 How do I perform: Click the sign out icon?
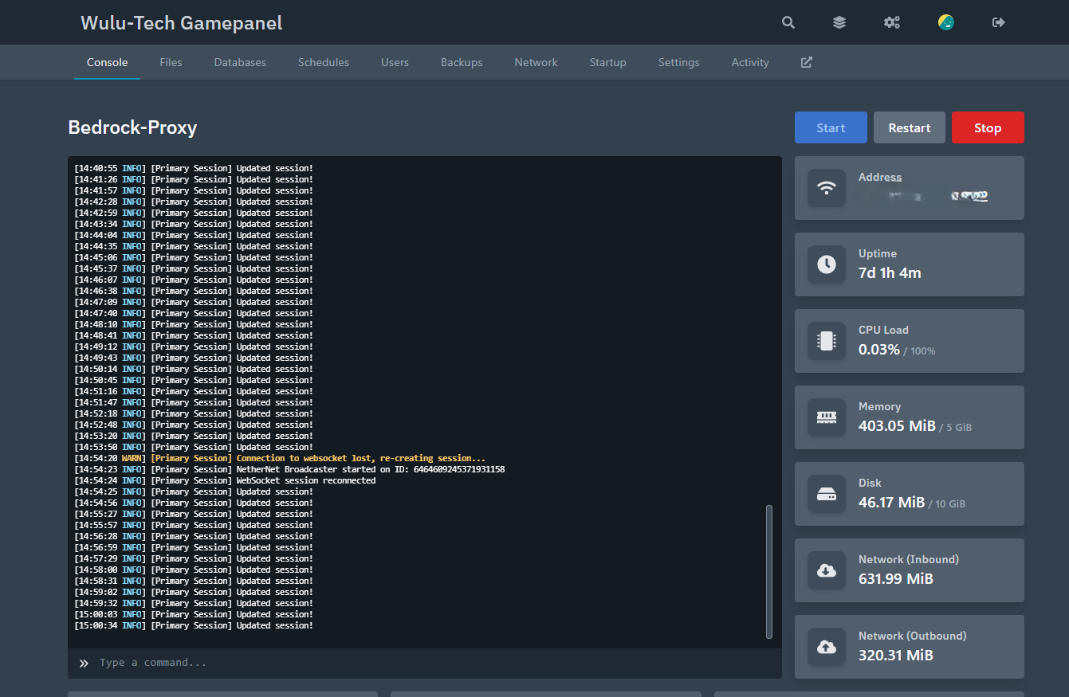click(999, 22)
